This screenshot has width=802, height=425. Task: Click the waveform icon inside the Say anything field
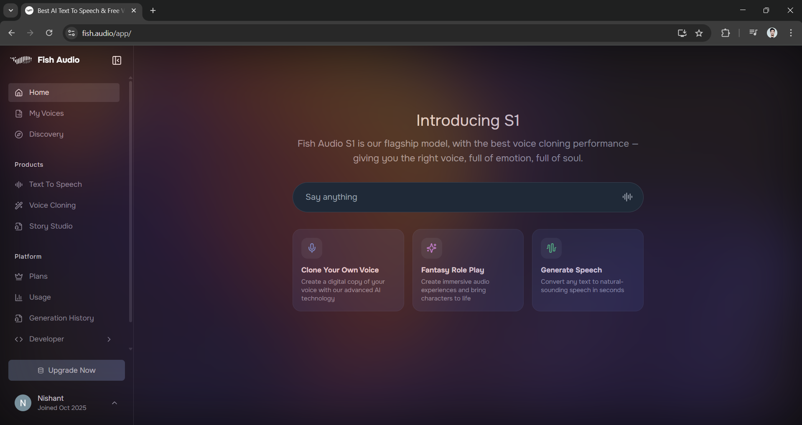[x=627, y=197]
